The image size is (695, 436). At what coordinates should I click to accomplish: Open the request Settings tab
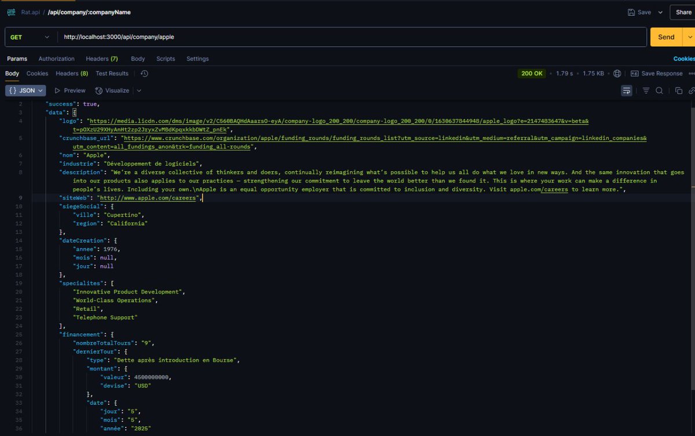197,58
